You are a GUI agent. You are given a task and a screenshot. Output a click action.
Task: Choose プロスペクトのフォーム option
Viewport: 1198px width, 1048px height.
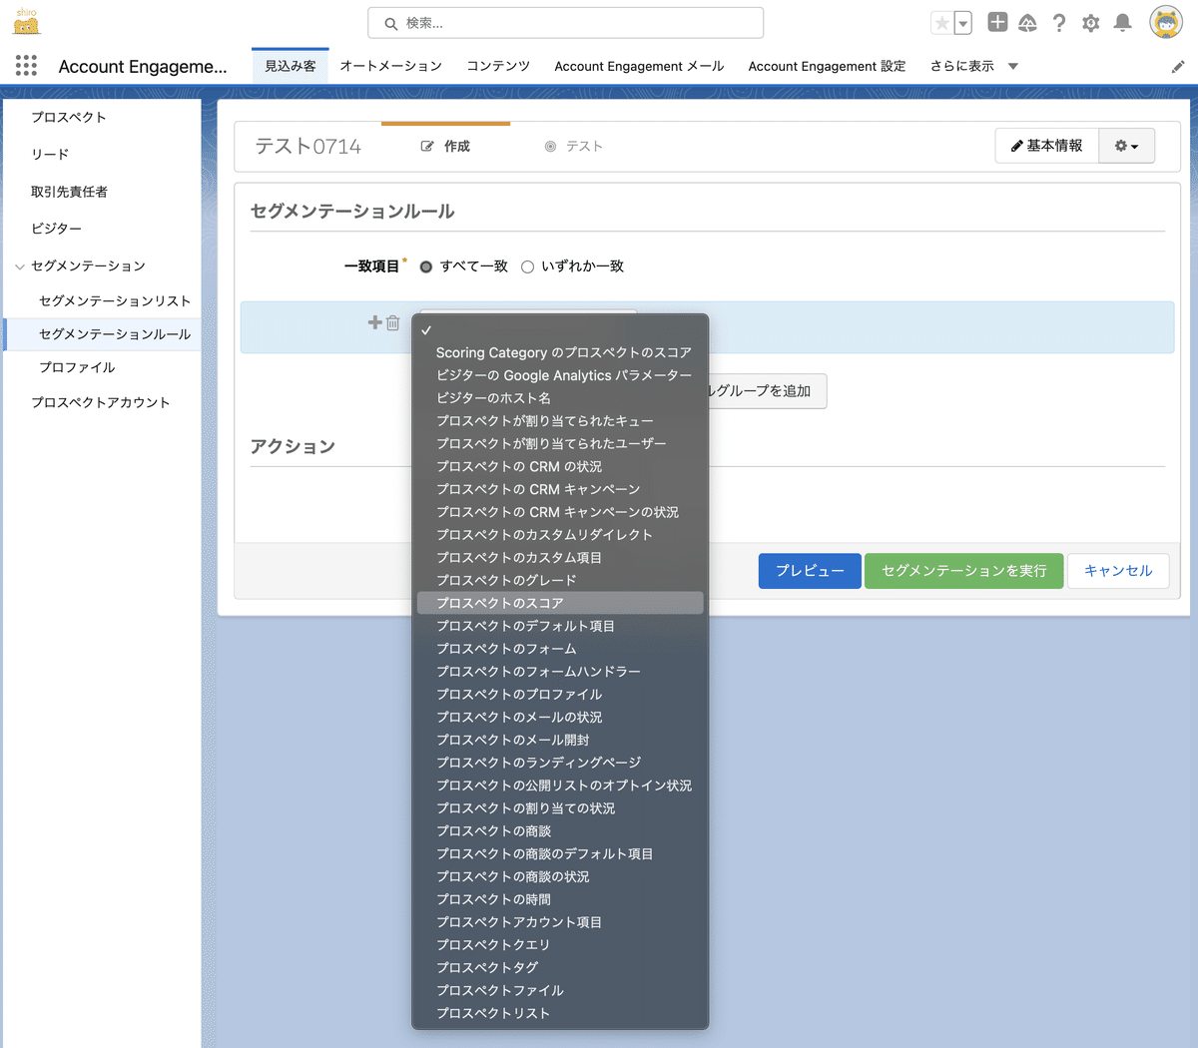[x=560, y=649]
